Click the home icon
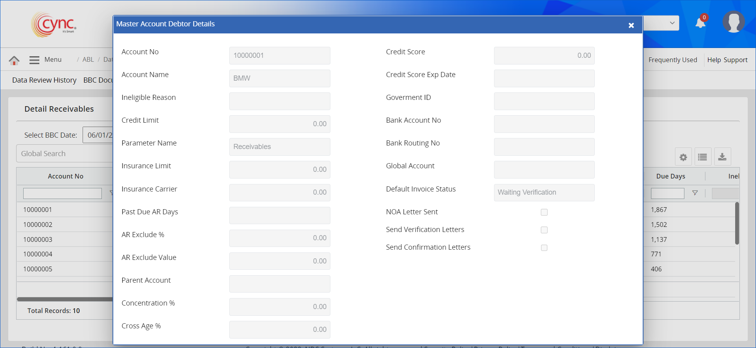 coord(14,60)
